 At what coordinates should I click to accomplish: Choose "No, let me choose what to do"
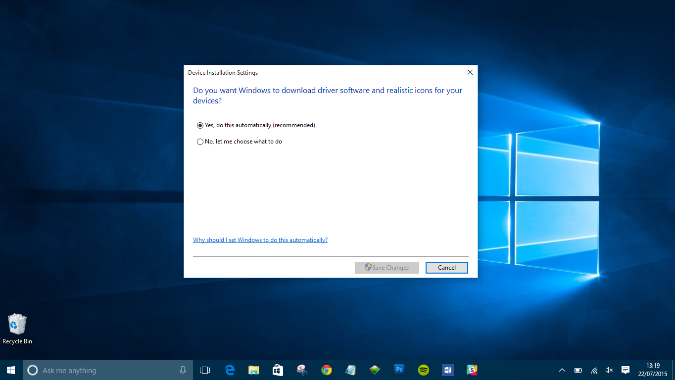[x=200, y=142]
